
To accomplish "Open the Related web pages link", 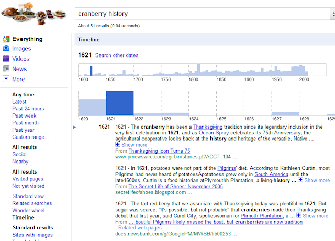I will coord(140,228).
